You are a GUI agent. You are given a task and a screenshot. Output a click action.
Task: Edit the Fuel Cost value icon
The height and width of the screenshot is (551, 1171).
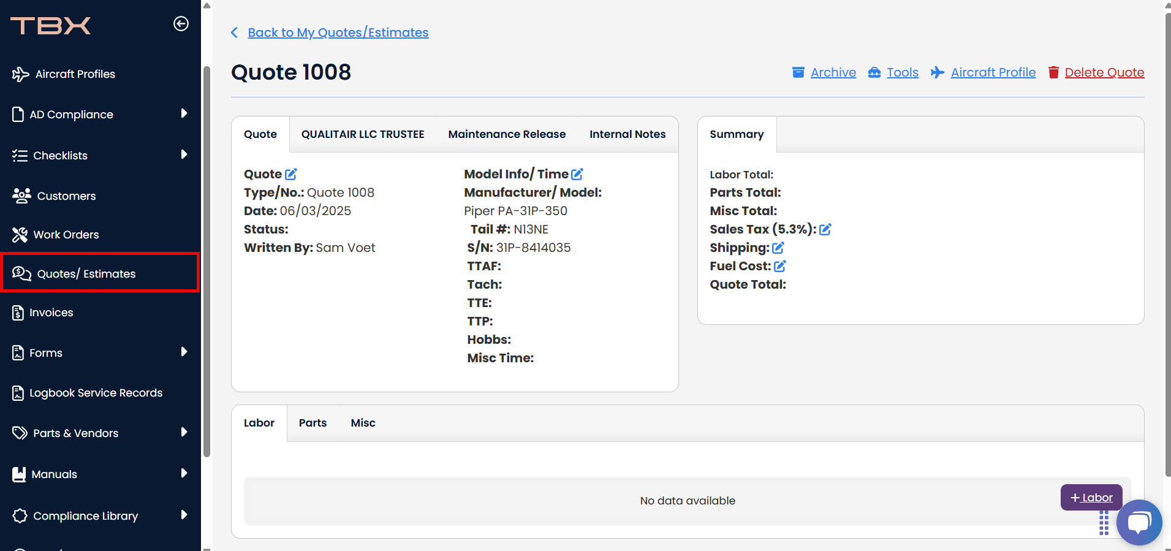pyautogui.click(x=780, y=267)
